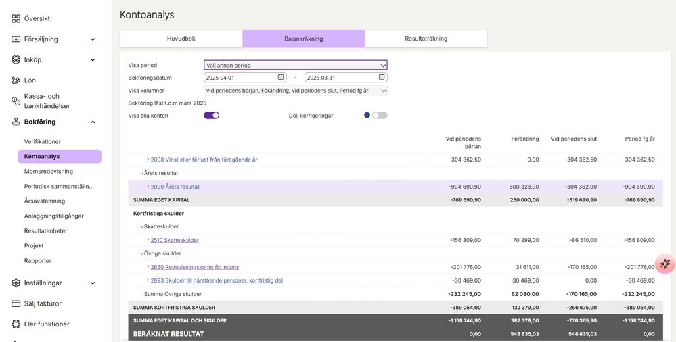Viewport: 676px width, 342px height.
Task: Collapse the Skatteskulder group
Action: (141, 226)
